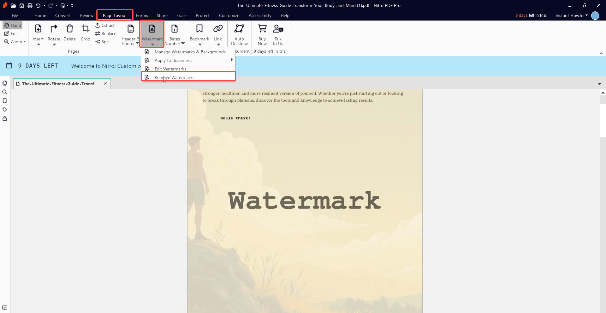This screenshot has width=606, height=313.
Task: Open the Erase ribbon tab
Action: point(181,15)
